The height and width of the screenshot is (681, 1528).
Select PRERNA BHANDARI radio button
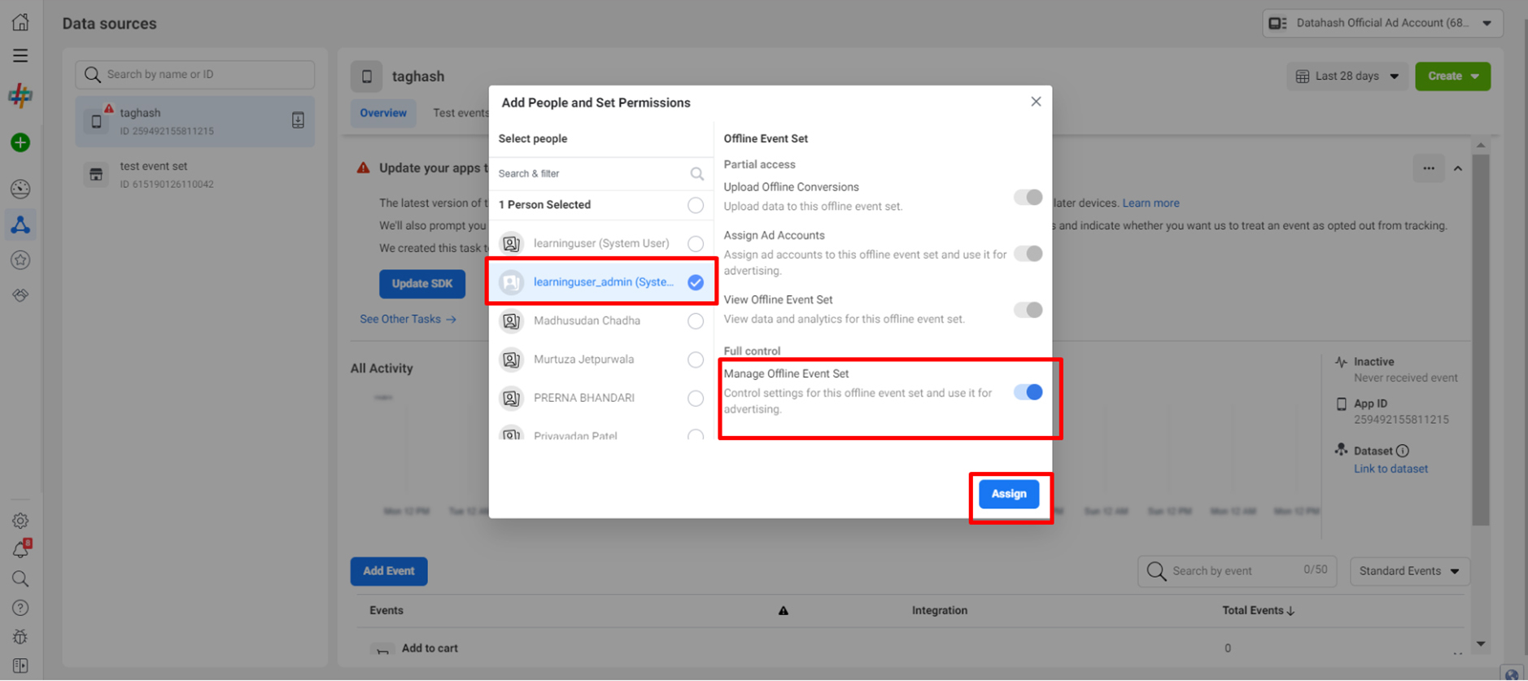click(696, 398)
